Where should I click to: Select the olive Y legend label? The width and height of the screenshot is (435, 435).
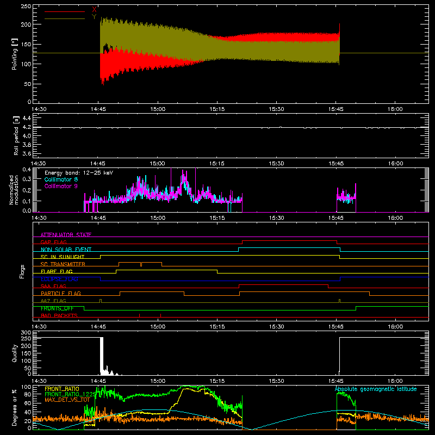click(94, 17)
